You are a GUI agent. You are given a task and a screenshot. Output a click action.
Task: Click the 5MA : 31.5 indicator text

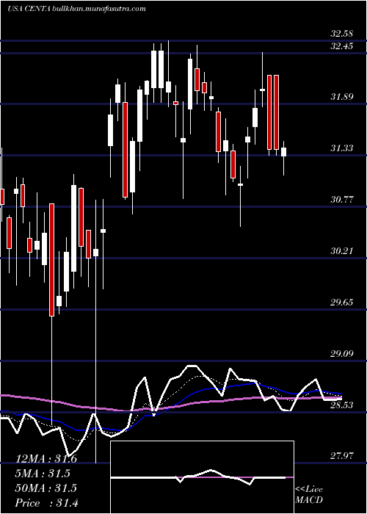tap(43, 474)
